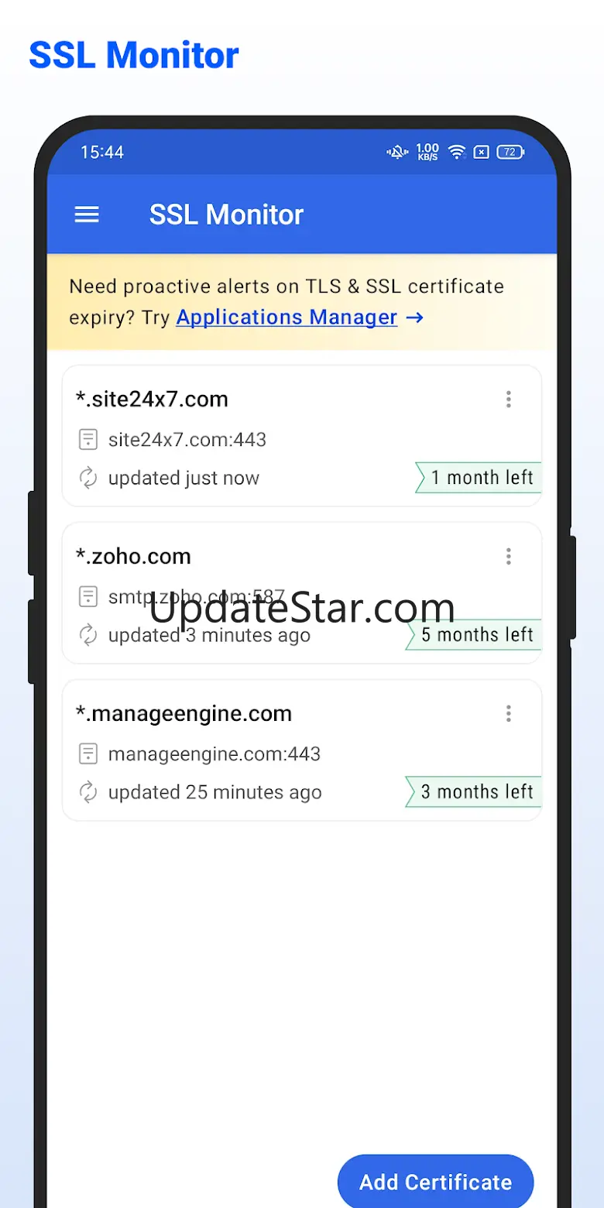Tap the 'updated just now' status text

(184, 478)
